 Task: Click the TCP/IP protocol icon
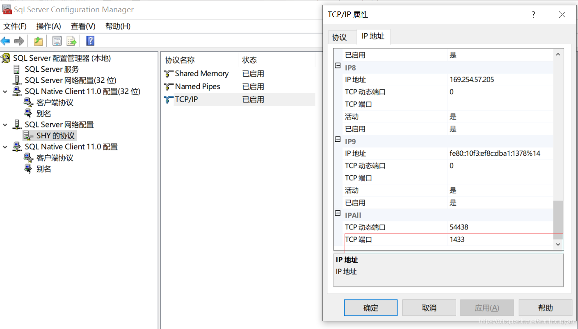click(169, 100)
